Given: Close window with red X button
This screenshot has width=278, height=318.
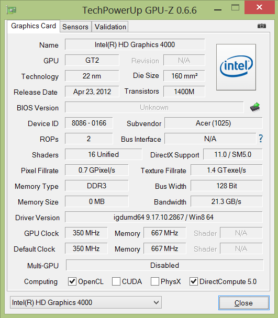Looking at the screenshot, I should tap(259, 7).
